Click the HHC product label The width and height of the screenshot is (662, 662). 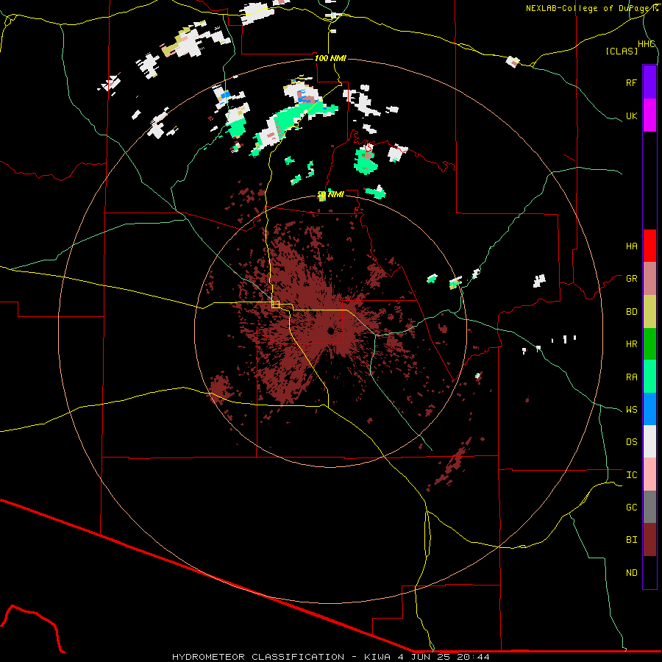coord(647,44)
